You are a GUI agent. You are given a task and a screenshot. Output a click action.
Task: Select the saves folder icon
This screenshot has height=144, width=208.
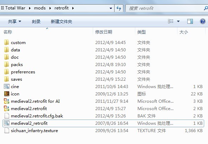pos(6,79)
